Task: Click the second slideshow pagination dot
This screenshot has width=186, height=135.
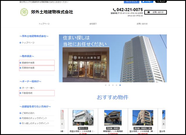Action: click(109, 85)
